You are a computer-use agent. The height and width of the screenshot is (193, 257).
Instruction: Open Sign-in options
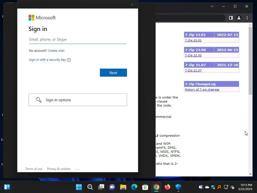(x=78, y=100)
